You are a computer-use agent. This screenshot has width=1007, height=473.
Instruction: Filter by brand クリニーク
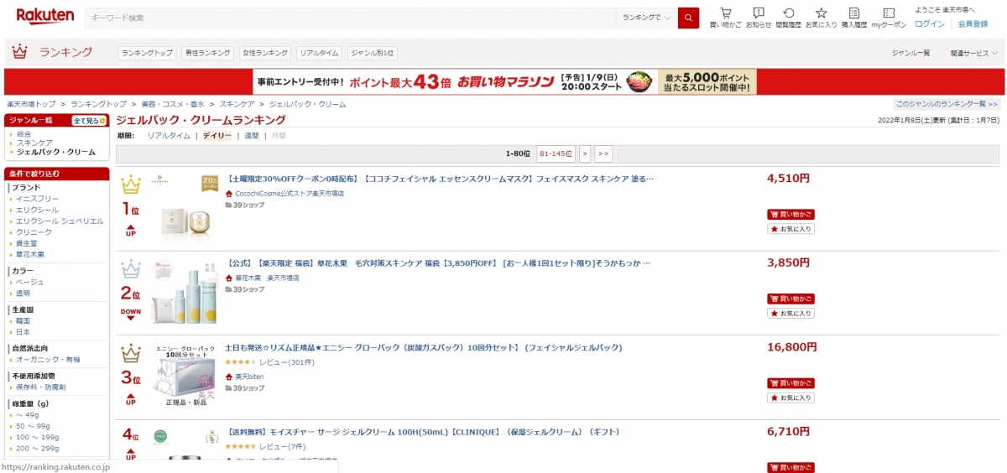34,231
